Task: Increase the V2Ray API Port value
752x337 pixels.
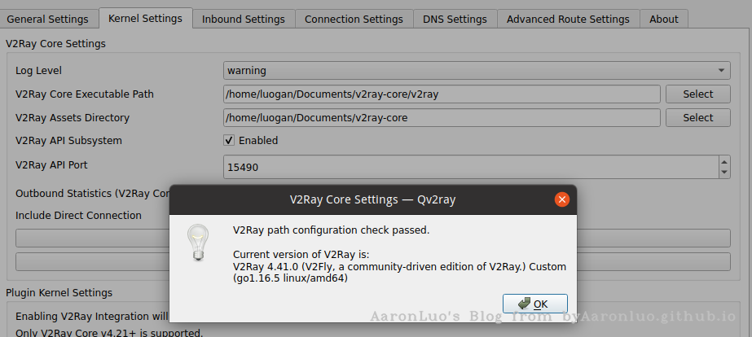Action: 724,162
